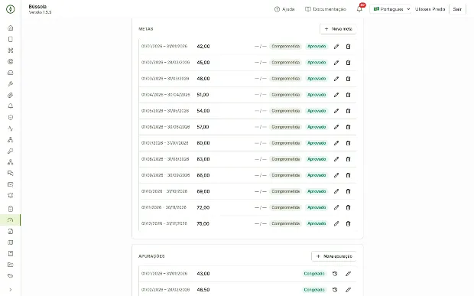Open the bell icon in the left sidebar
The image size is (474, 296).
point(10,106)
